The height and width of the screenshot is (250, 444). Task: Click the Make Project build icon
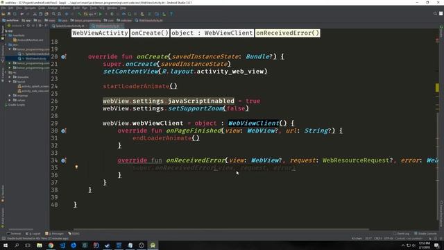click(80, 14)
